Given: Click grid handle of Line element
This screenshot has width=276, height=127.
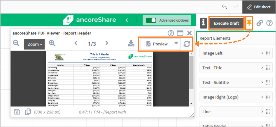Looking at the screenshot, I should point(268,111).
